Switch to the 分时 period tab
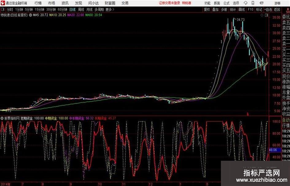Viewport: 290px width, 186px height. (10, 9)
